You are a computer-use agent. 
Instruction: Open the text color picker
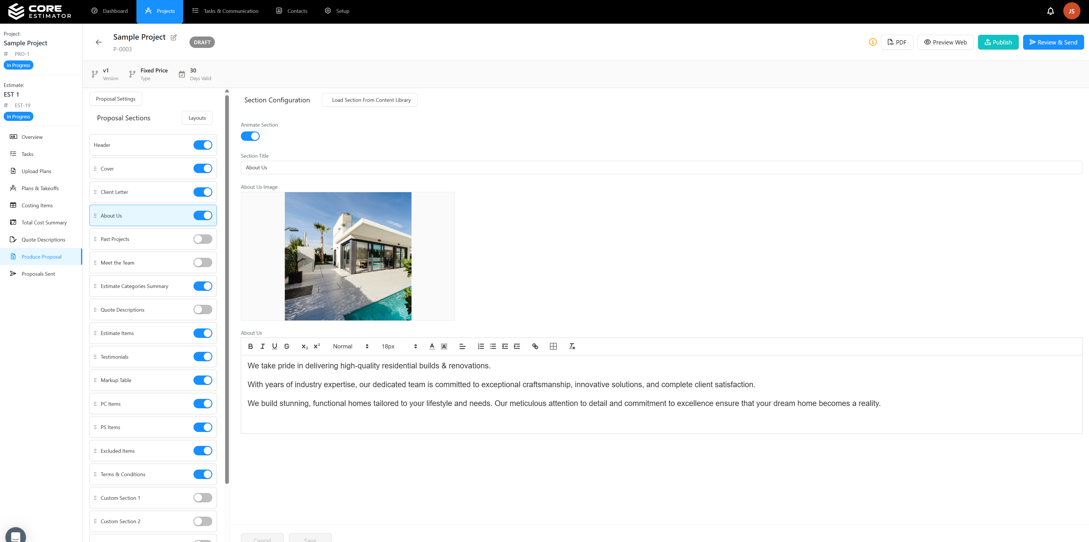click(431, 346)
